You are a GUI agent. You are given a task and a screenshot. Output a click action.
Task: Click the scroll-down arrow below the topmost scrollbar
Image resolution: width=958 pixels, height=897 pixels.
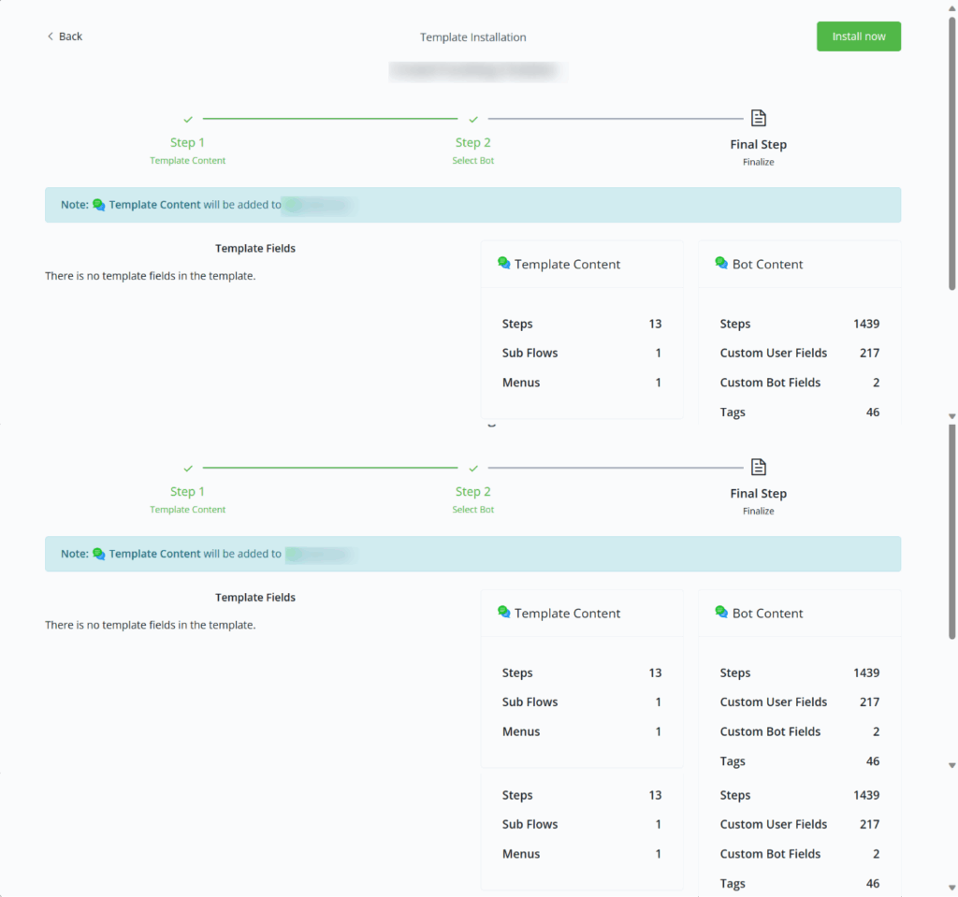click(951, 415)
